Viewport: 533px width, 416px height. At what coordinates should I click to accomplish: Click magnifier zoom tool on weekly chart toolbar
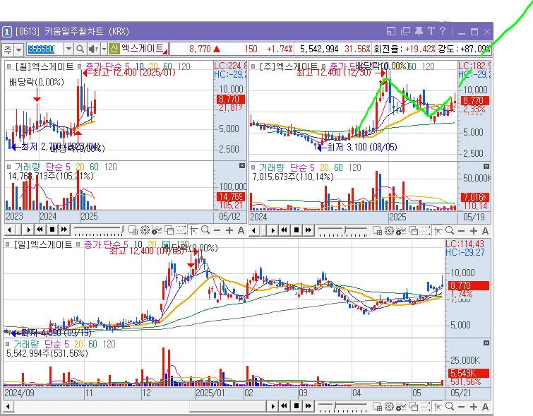(x=450, y=231)
